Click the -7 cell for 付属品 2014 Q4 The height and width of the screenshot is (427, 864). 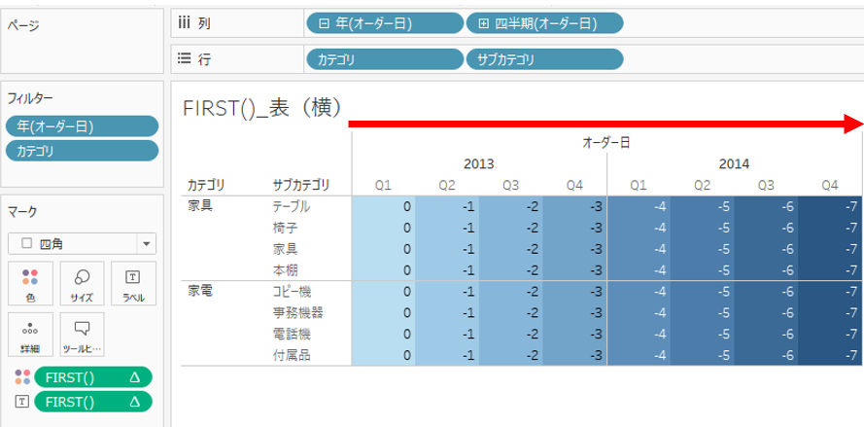tap(829, 355)
